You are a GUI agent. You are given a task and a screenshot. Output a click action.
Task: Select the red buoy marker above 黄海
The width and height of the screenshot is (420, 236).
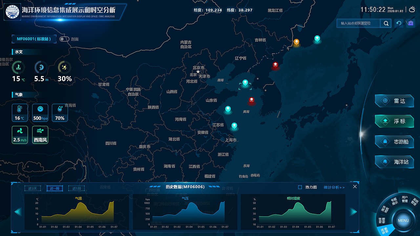pyautogui.click(x=251, y=101)
